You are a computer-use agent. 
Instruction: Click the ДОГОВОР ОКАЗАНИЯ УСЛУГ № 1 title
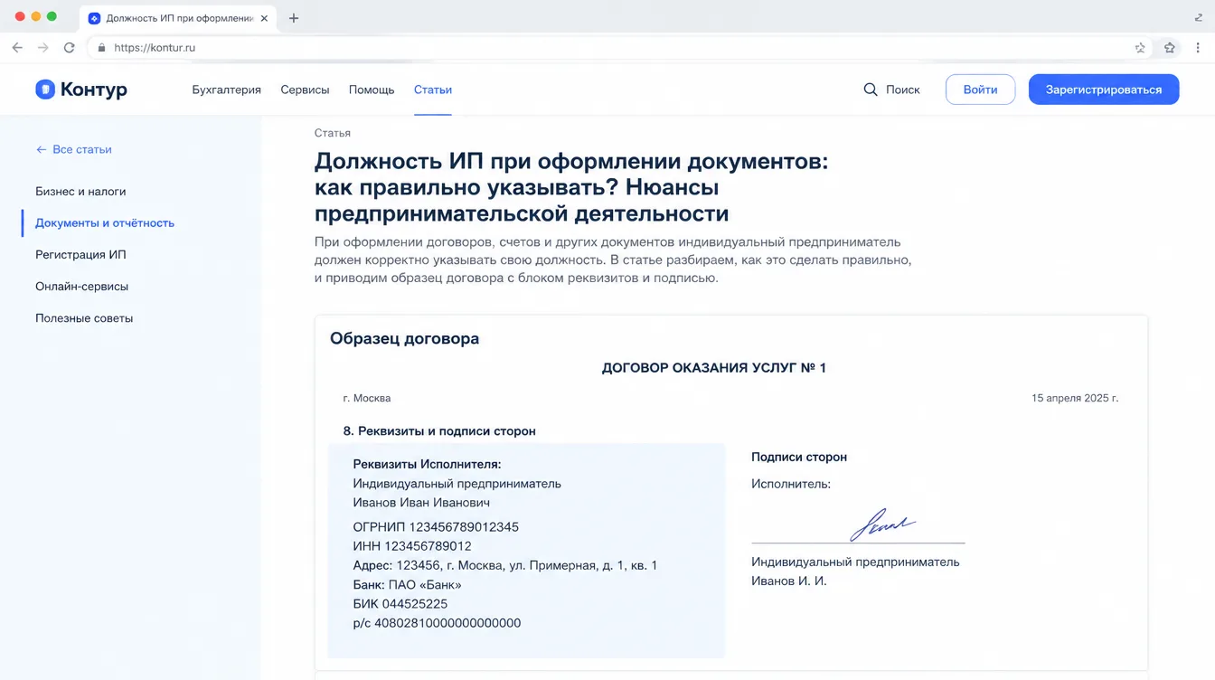pos(714,368)
